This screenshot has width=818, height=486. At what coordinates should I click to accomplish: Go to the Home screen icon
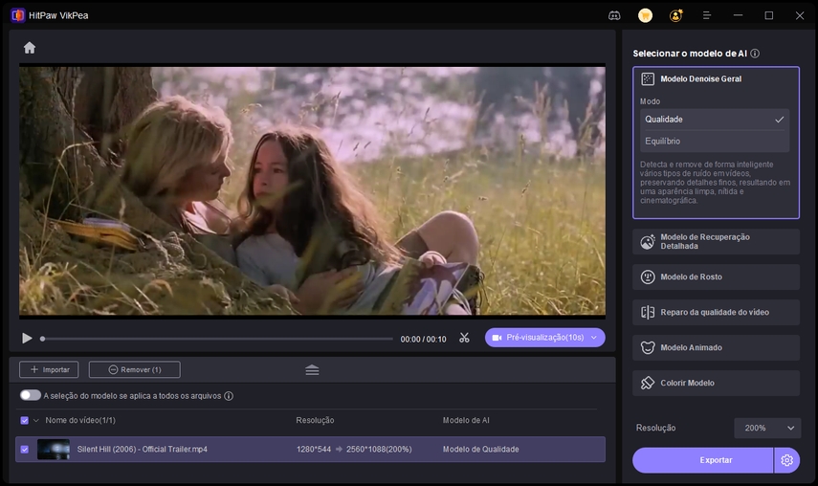[30, 48]
